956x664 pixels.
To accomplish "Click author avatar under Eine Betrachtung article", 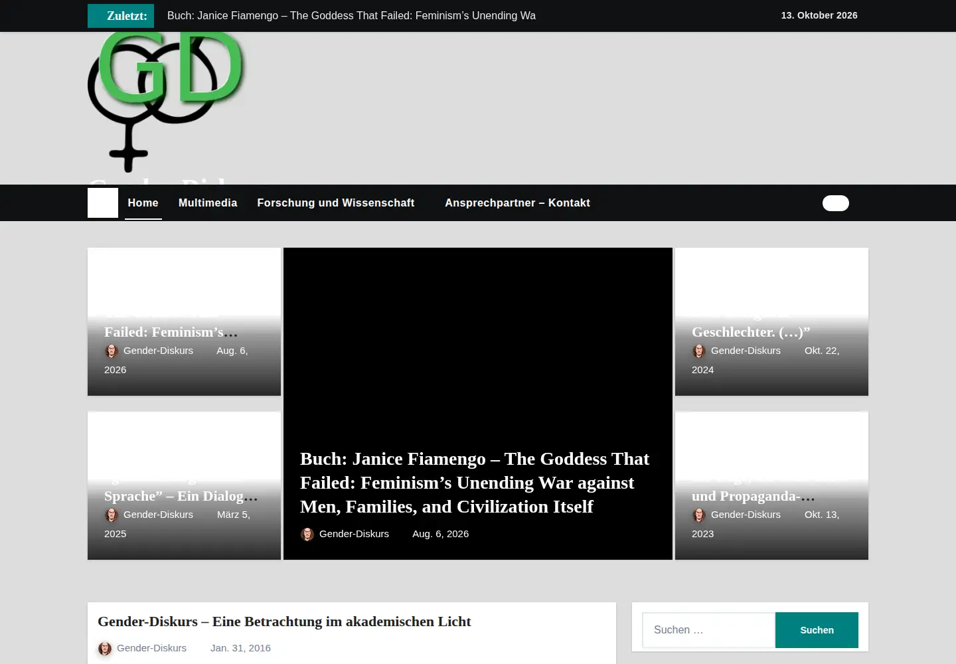I will (x=105, y=649).
